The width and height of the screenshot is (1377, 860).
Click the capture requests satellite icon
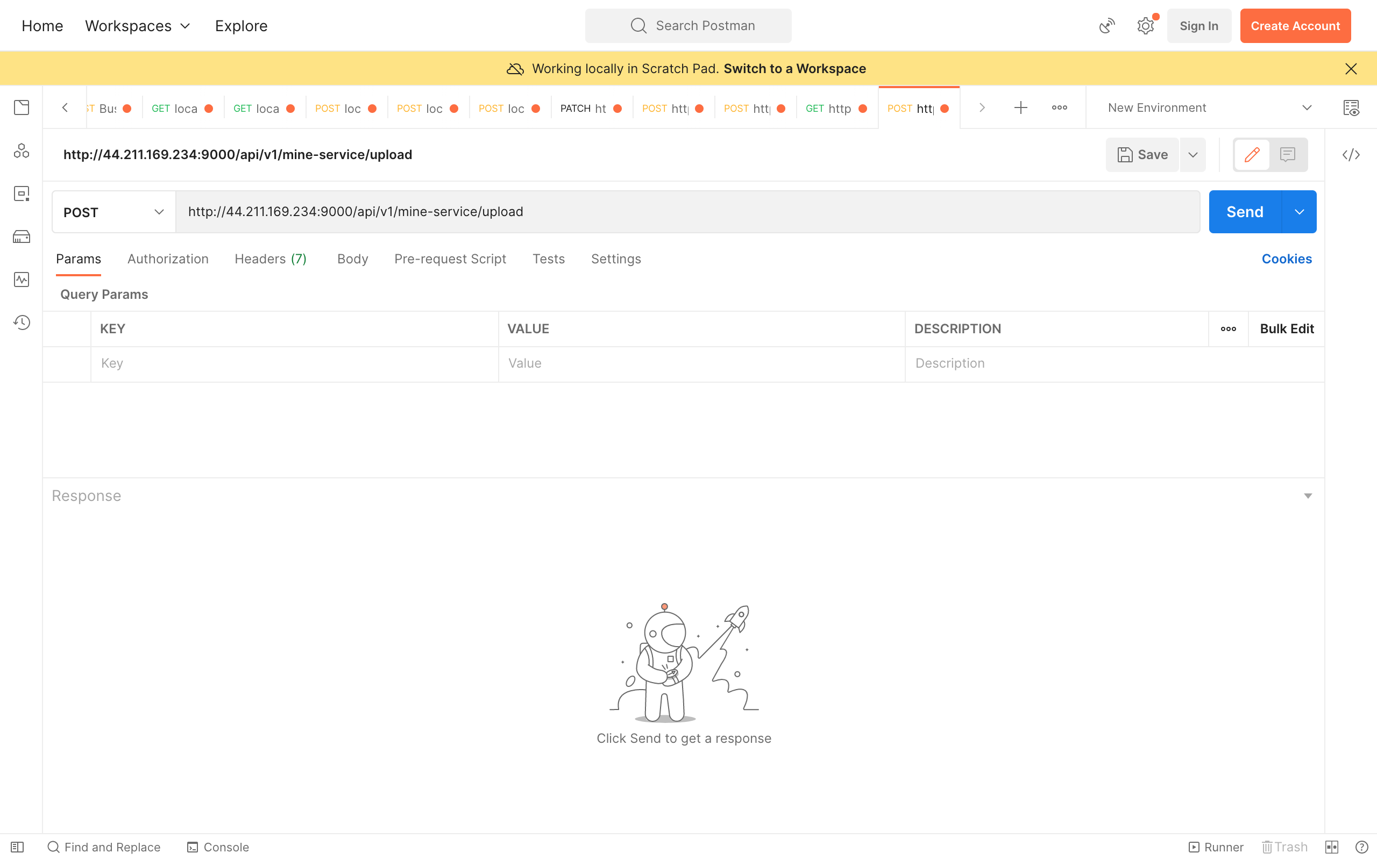1107,26
